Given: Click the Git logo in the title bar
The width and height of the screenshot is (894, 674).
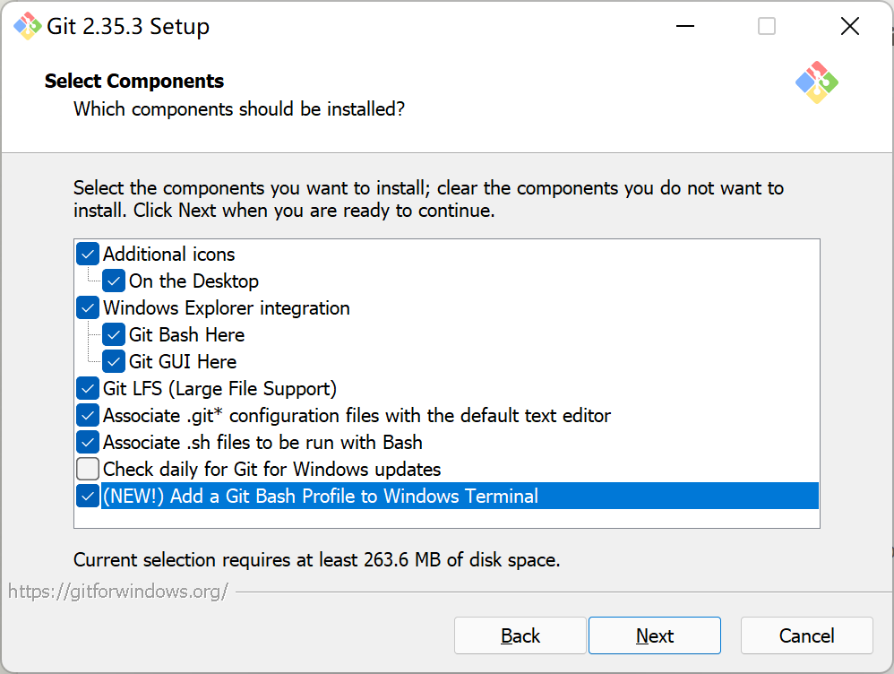Looking at the screenshot, I should pyautogui.click(x=27, y=27).
